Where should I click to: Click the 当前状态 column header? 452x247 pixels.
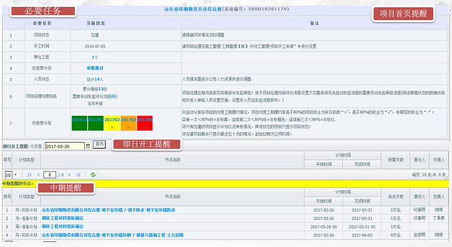pos(95,23)
